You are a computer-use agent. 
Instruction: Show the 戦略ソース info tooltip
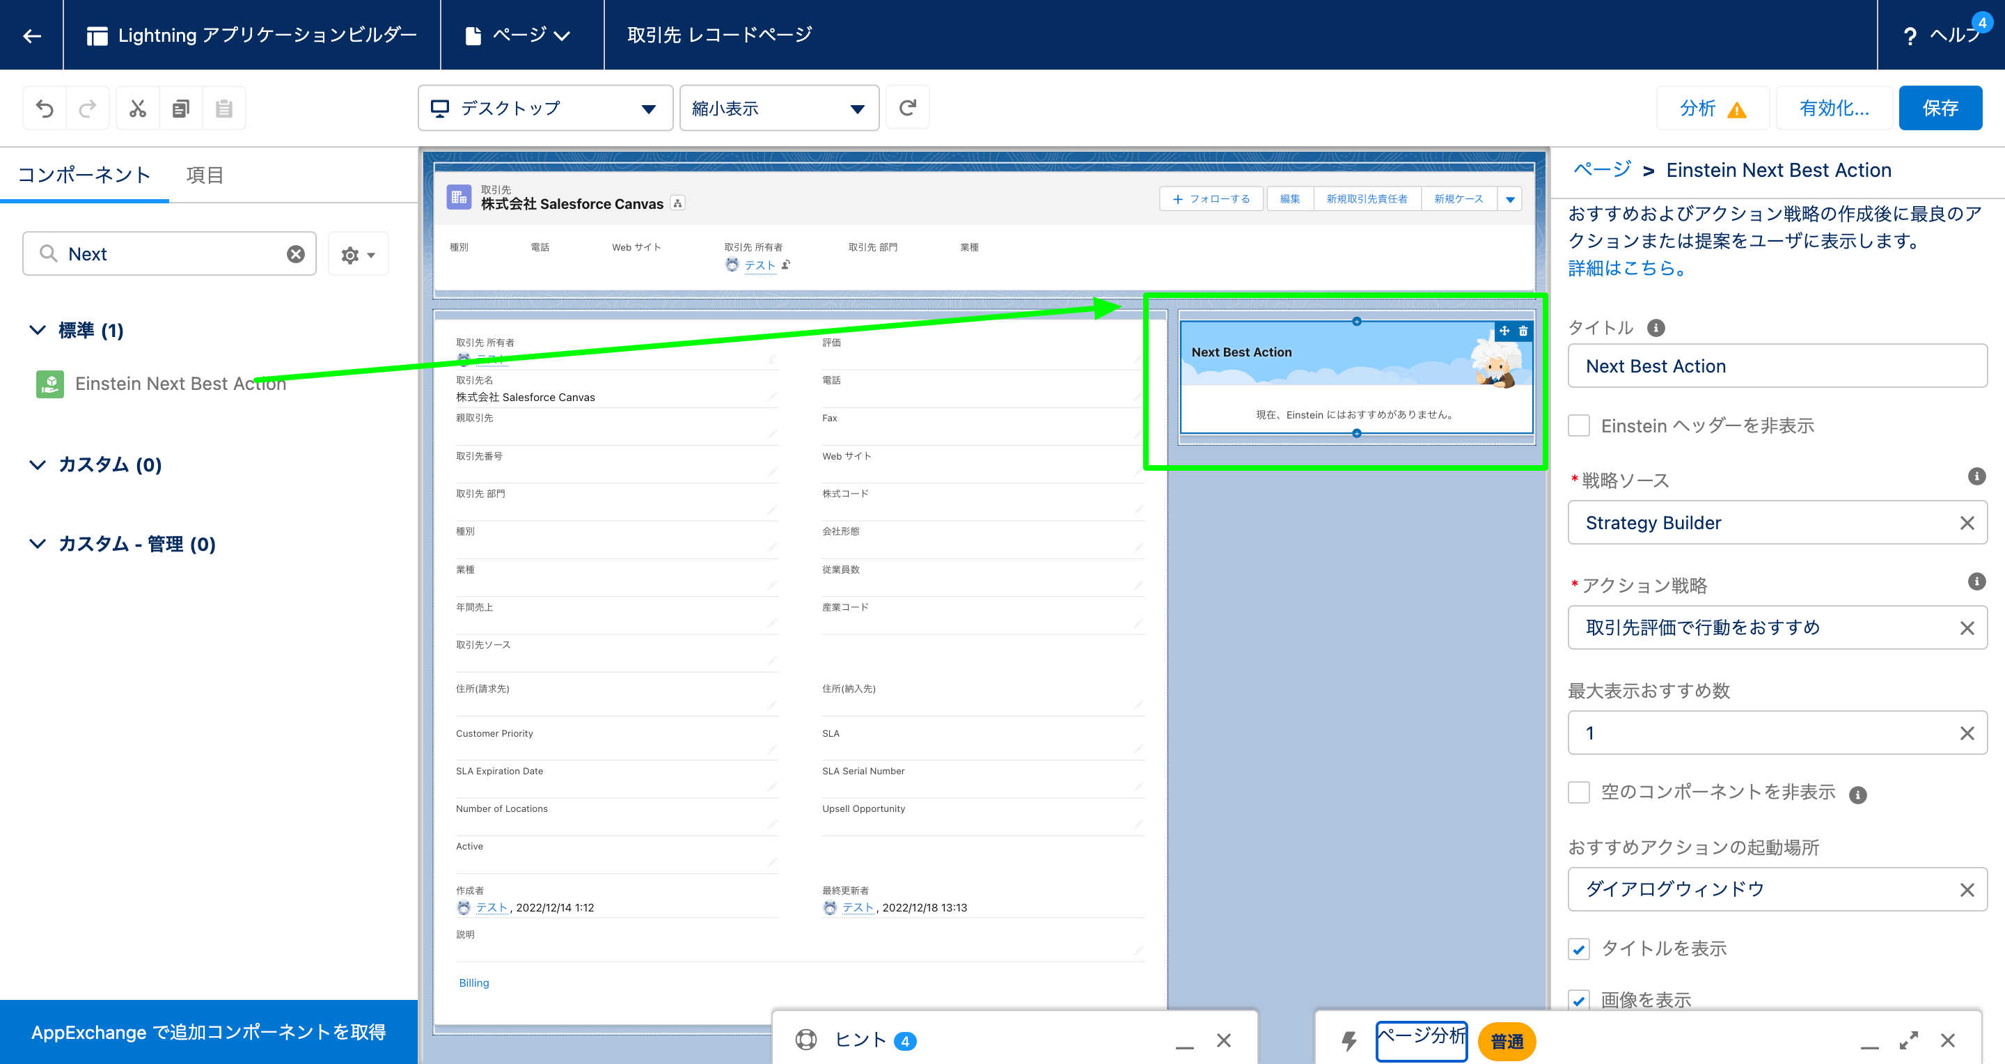[x=1976, y=476]
